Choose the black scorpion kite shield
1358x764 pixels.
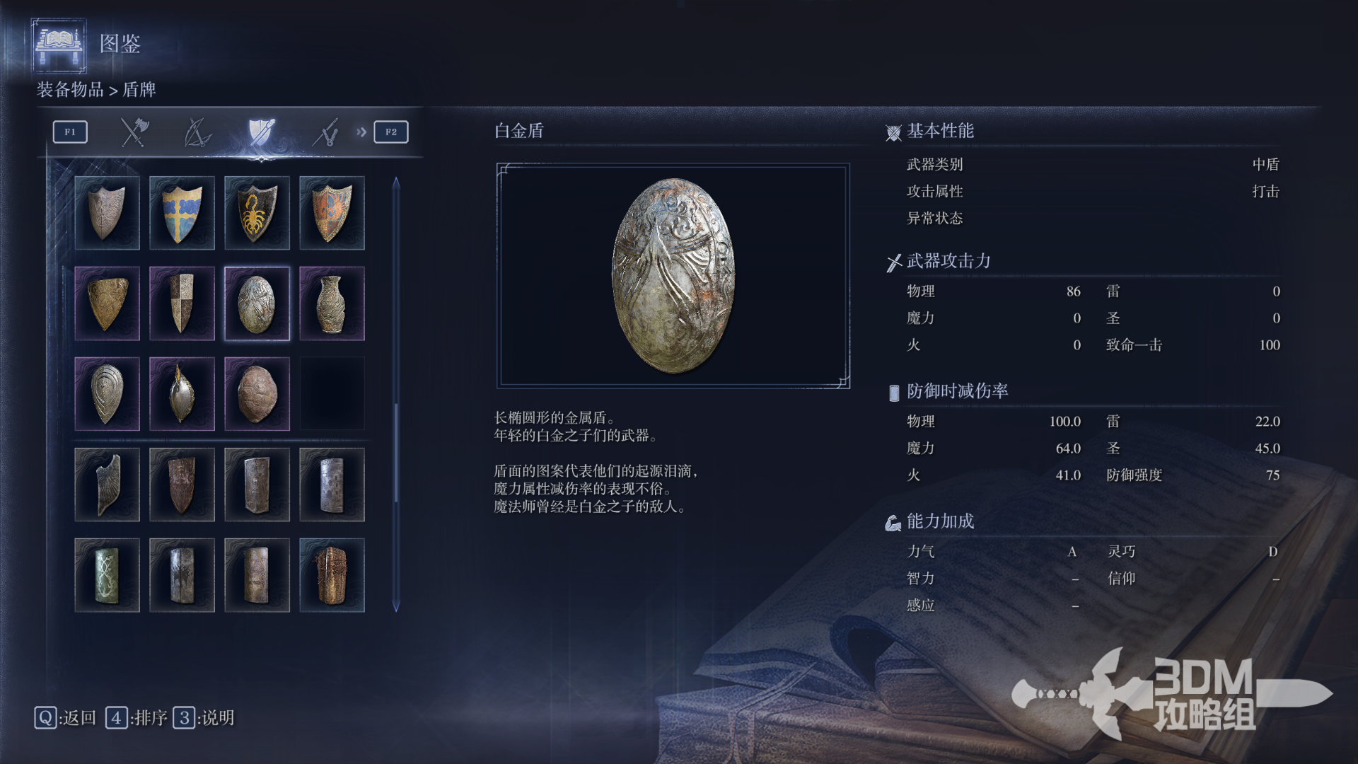point(257,213)
